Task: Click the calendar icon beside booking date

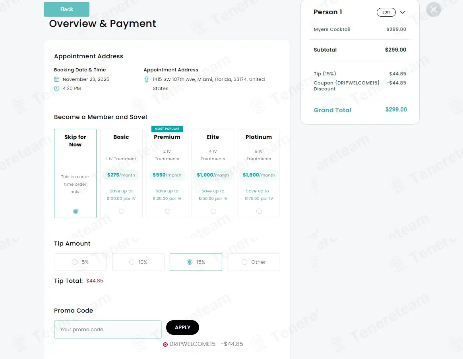Action: pyautogui.click(x=57, y=79)
